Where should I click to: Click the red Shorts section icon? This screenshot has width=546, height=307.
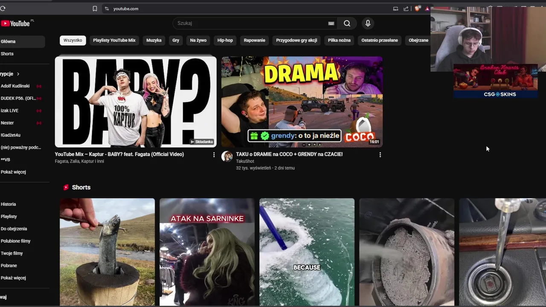[x=66, y=187]
